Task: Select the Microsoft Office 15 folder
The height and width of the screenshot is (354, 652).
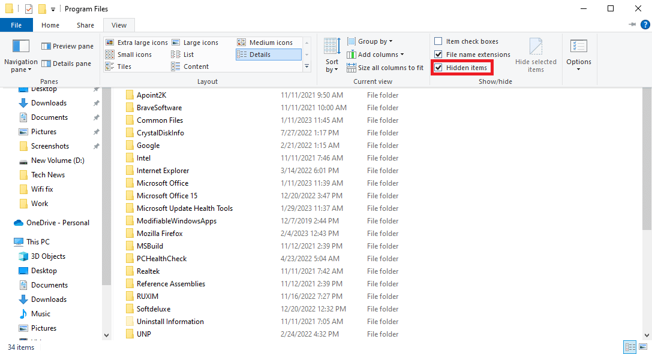Action: point(167,196)
